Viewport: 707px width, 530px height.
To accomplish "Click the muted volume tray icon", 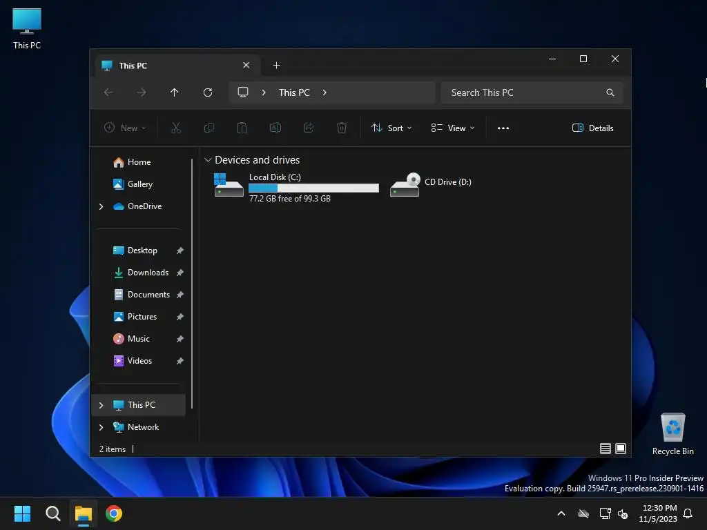I will (623, 513).
